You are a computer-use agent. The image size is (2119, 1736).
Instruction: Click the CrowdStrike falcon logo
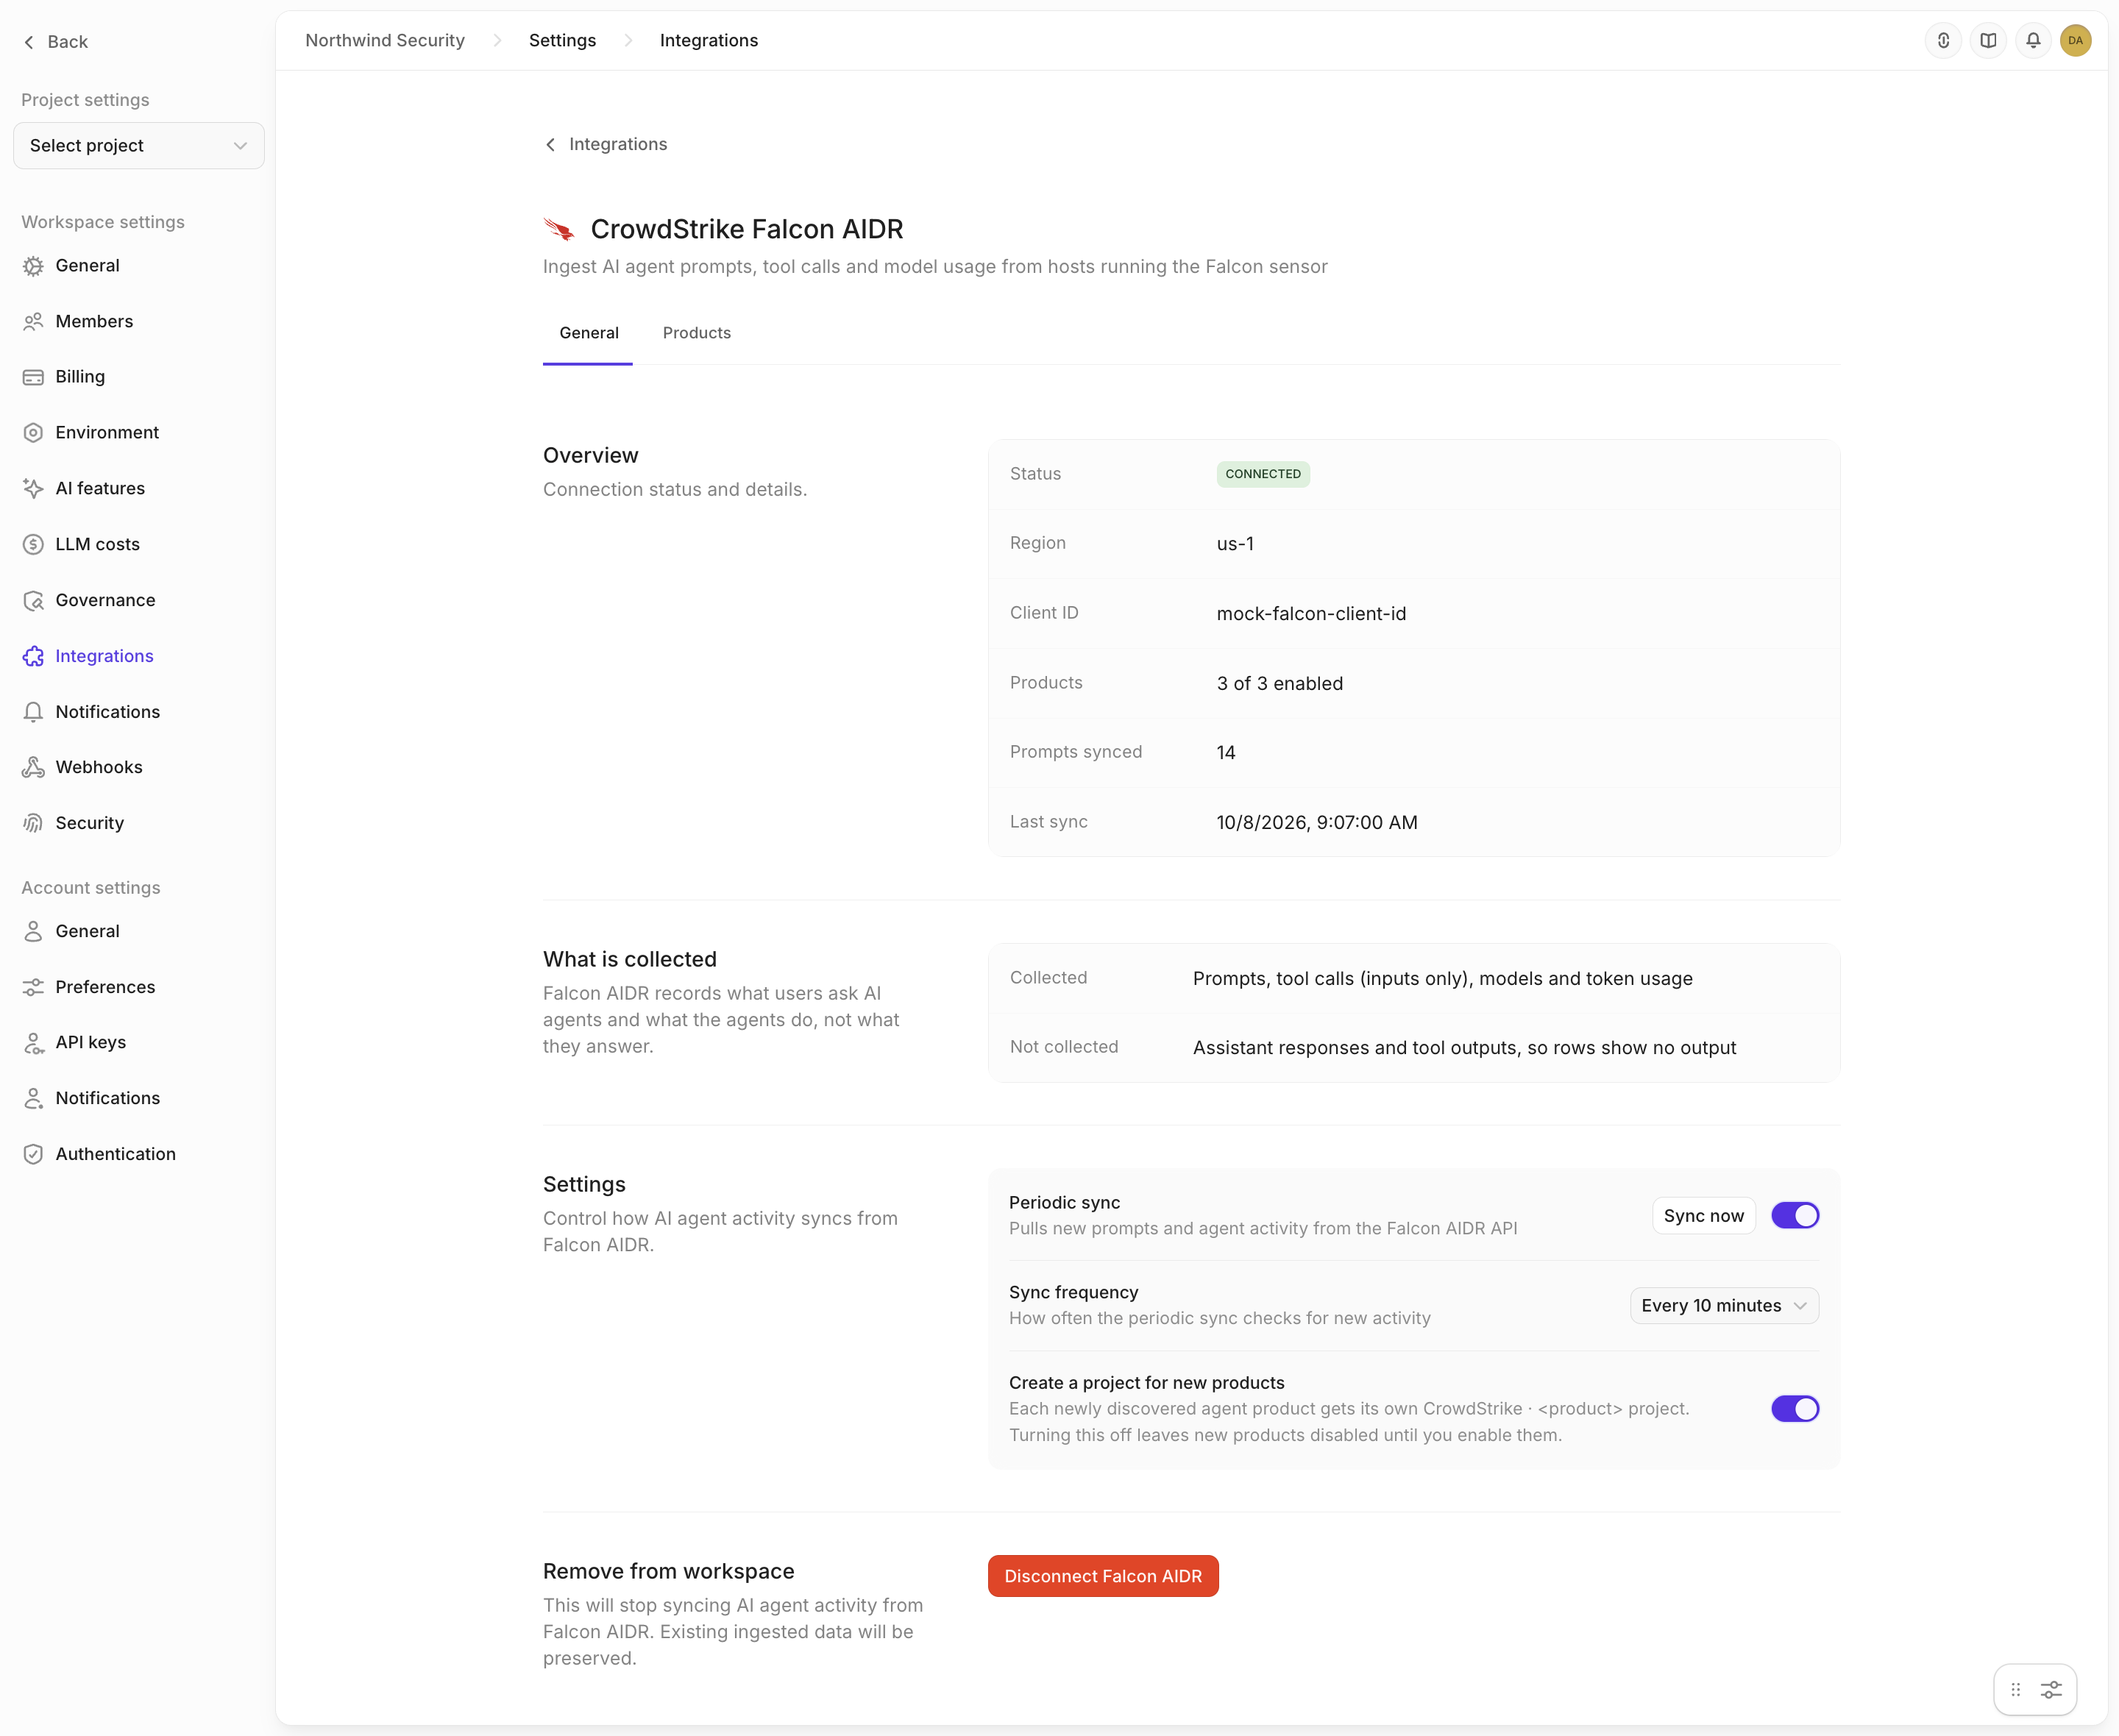pos(559,230)
